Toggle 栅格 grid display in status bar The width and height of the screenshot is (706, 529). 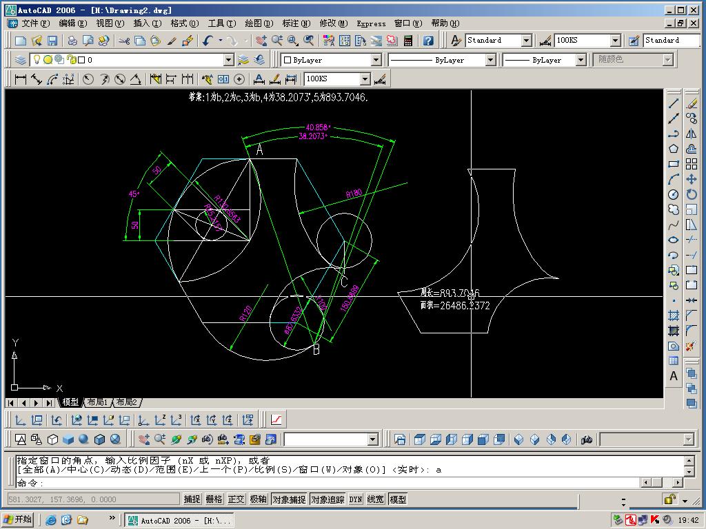click(214, 499)
